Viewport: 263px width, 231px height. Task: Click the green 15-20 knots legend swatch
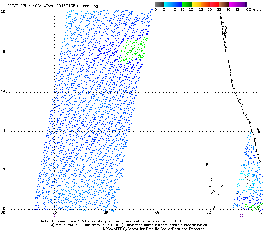(x=187, y=4)
